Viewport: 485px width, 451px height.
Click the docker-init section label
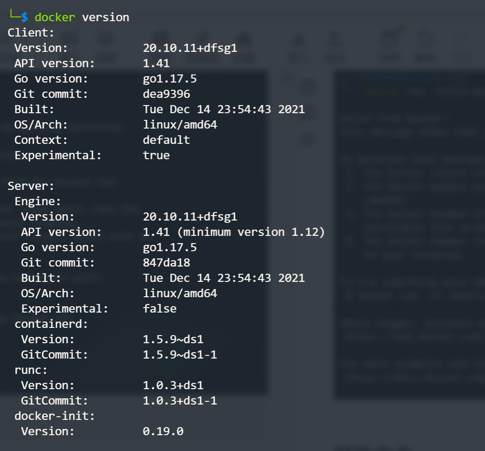[55, 416]
